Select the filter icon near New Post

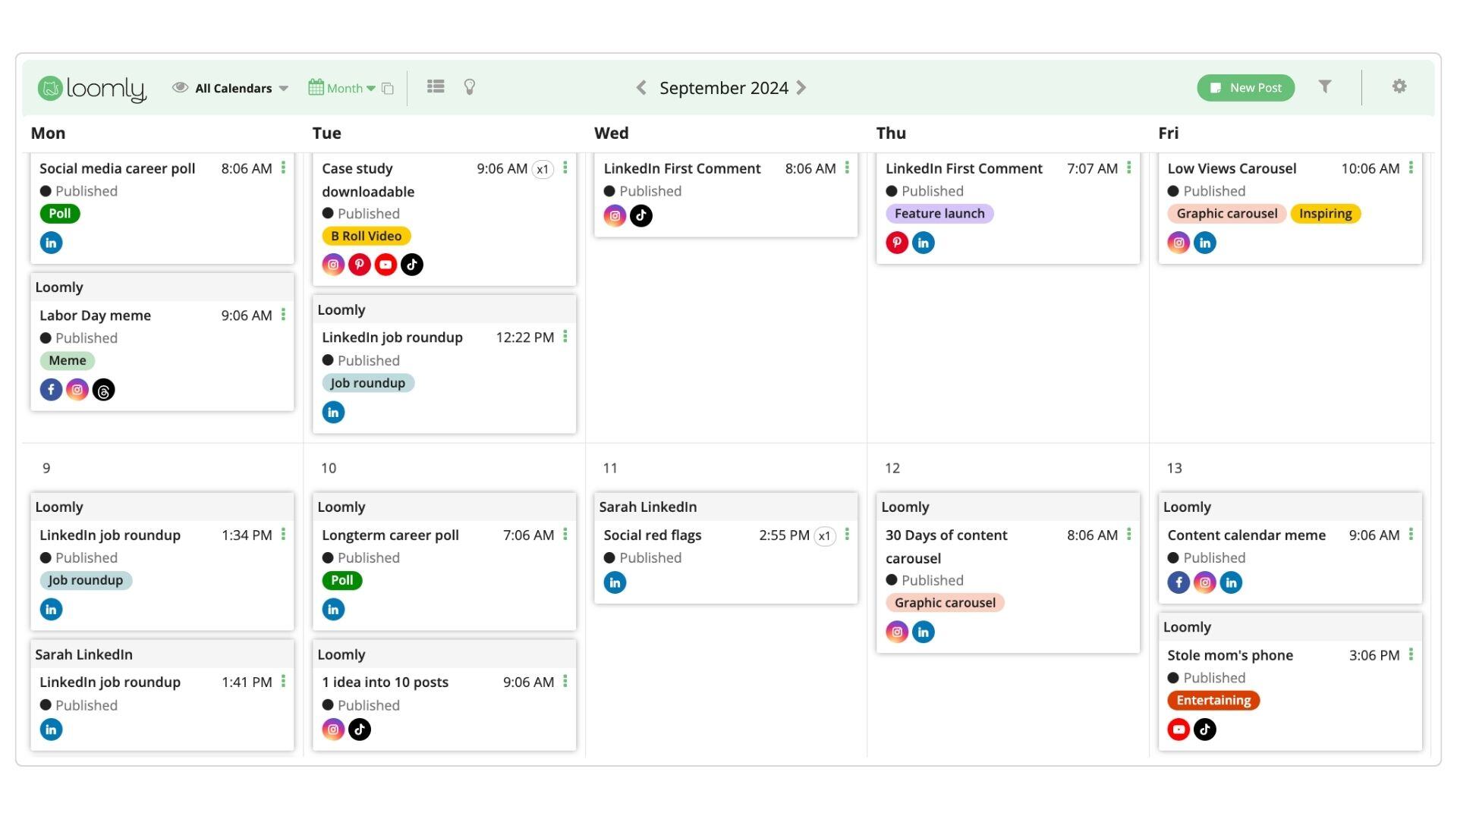(1324, 86)
